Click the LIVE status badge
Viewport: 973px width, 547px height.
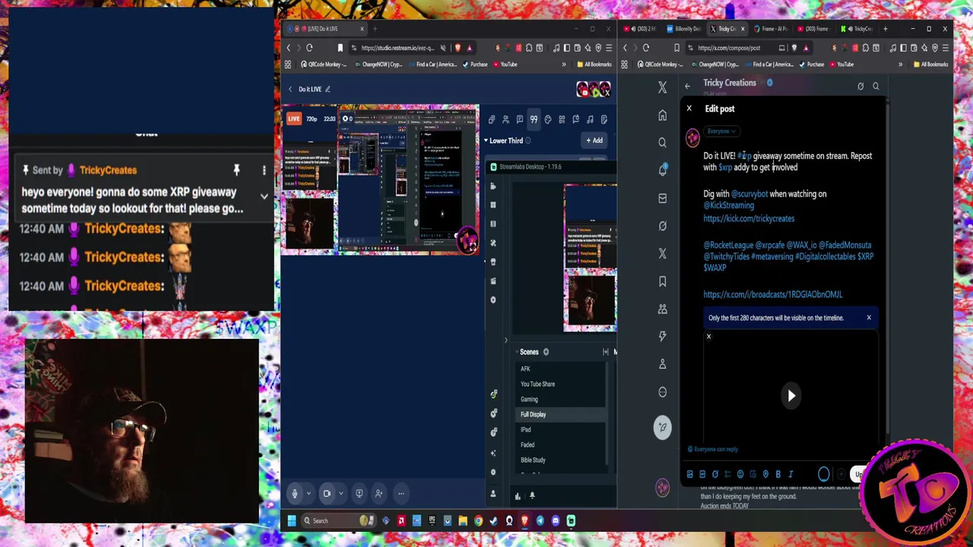(x=293, y=119)
